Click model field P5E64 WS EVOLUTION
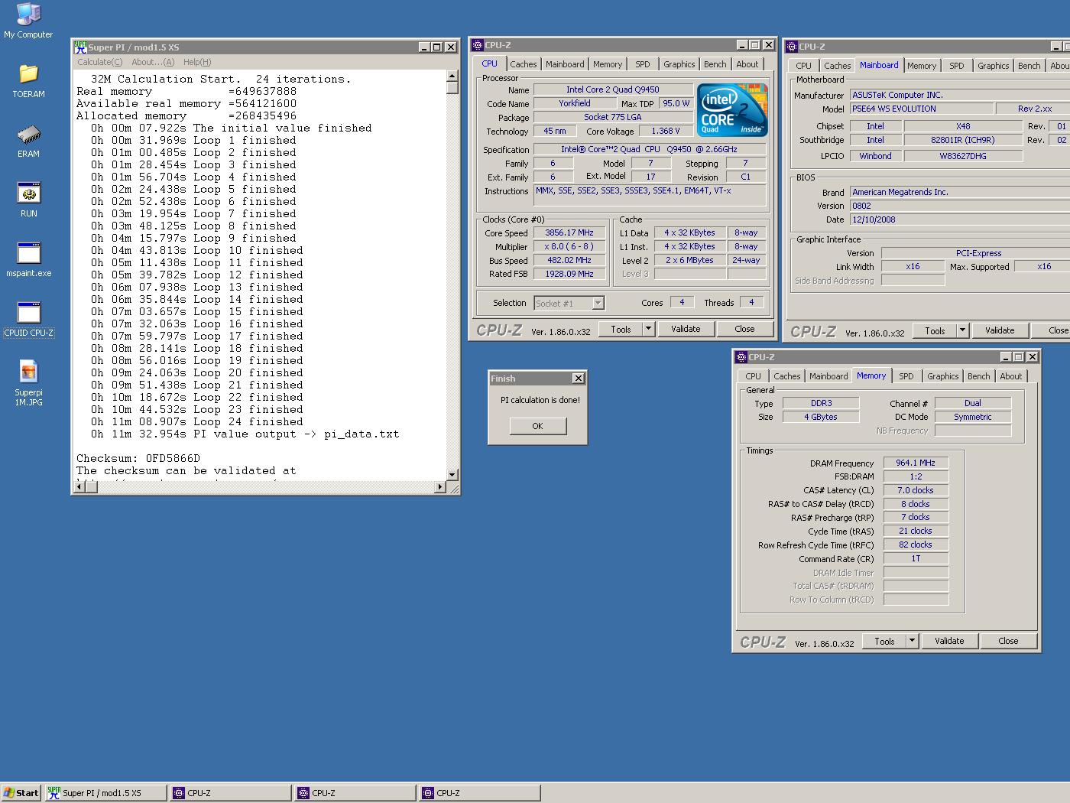The image size is (1070, 803). [x=922, y=109]
